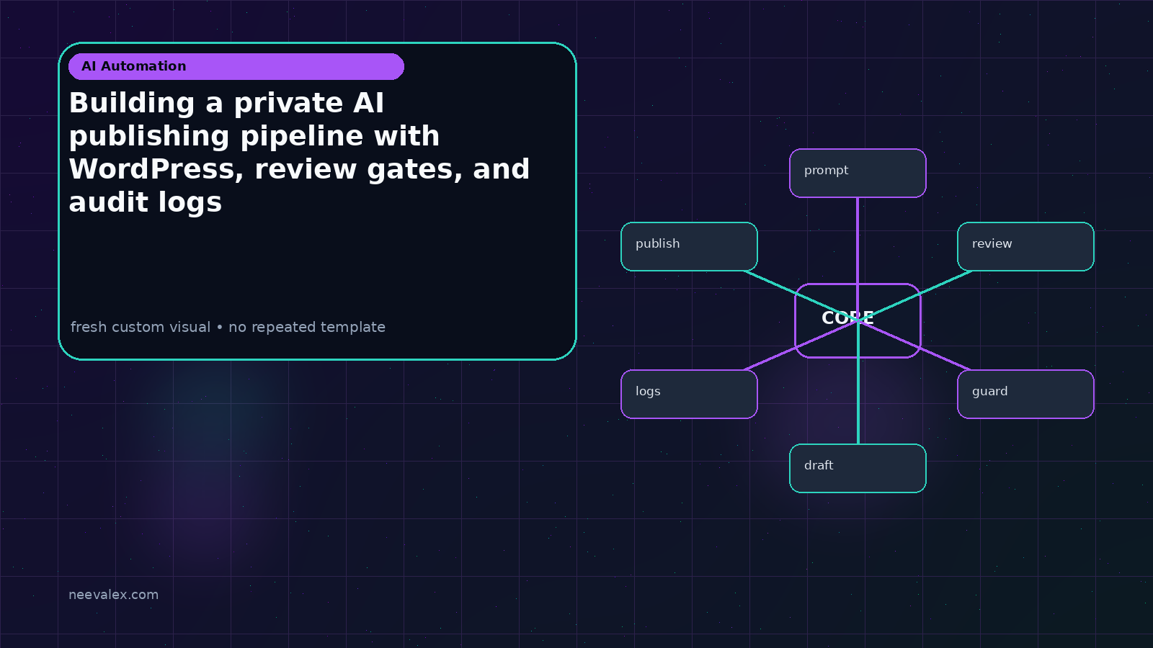Select the logs node box
1153x648 pixels.
pos(689,394)
